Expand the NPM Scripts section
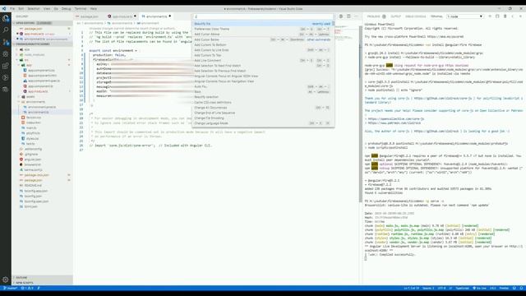The height and width of the screenshot is (296, 526). point(43,283)
